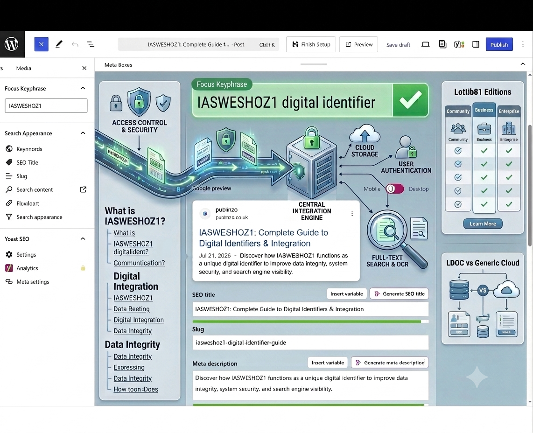
Task: Click the filter icon beside Search appearance
Action: pos(9,217)
